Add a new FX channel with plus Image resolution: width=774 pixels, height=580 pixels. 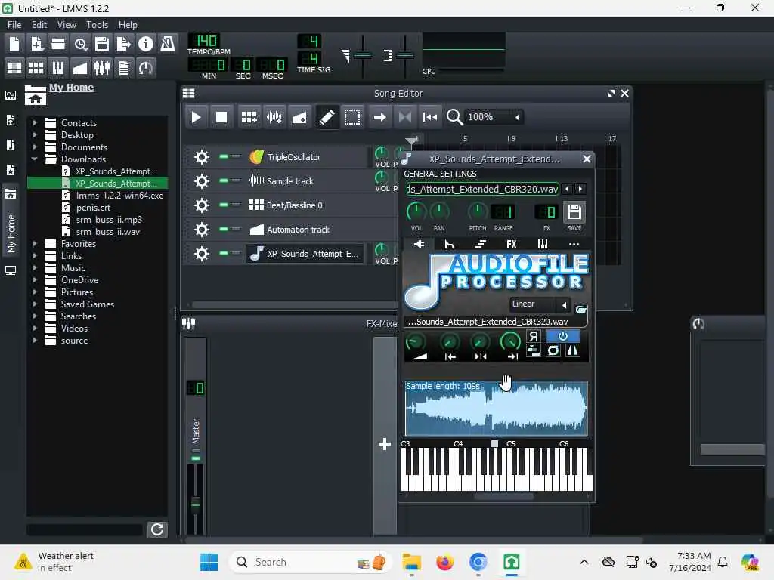pyautogui.click(x=385, y=444)
